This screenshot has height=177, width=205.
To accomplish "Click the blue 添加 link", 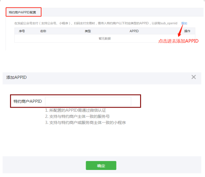I will point(184,23).
